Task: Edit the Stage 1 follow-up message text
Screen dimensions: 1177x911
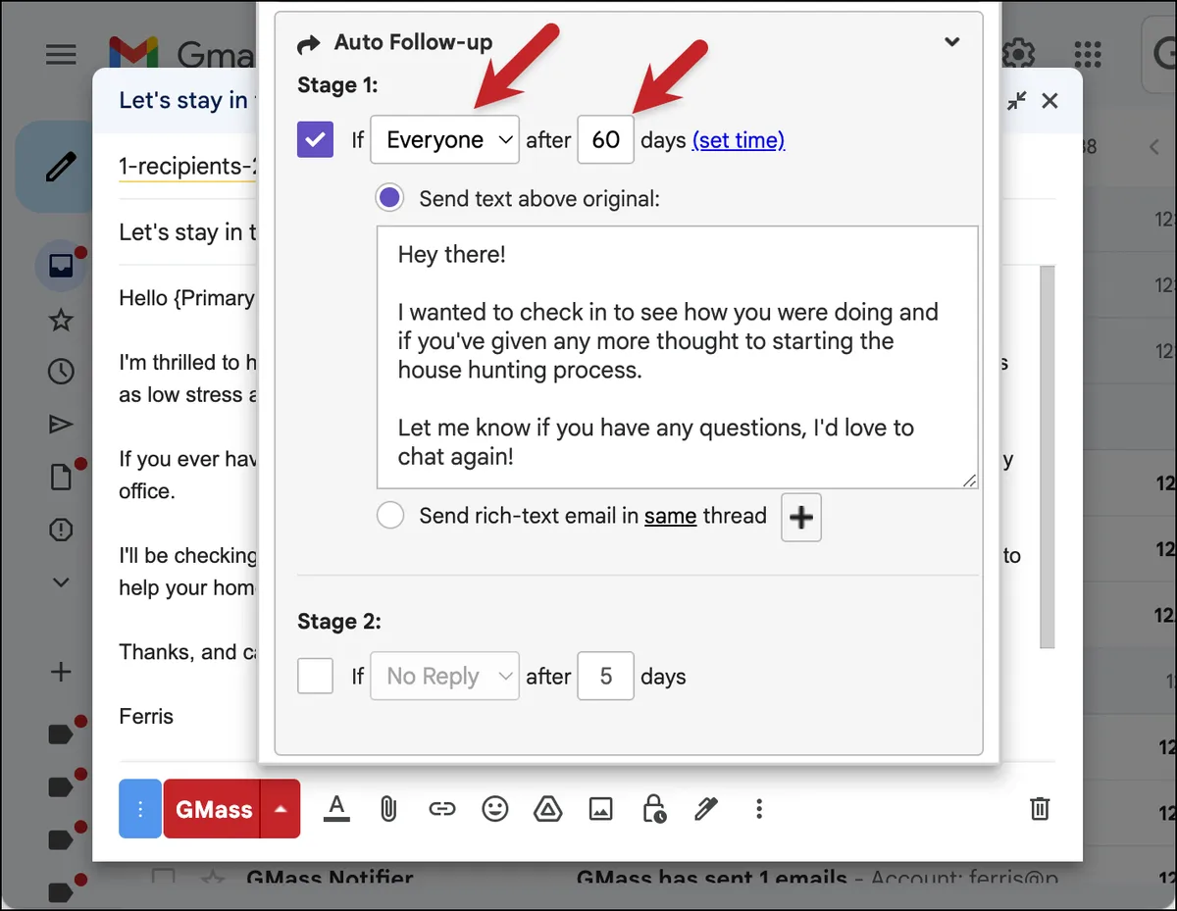Action: pos(678,357)
